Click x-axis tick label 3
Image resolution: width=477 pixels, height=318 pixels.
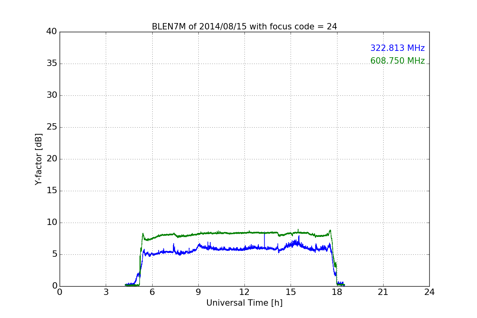[x=106, y=292]
